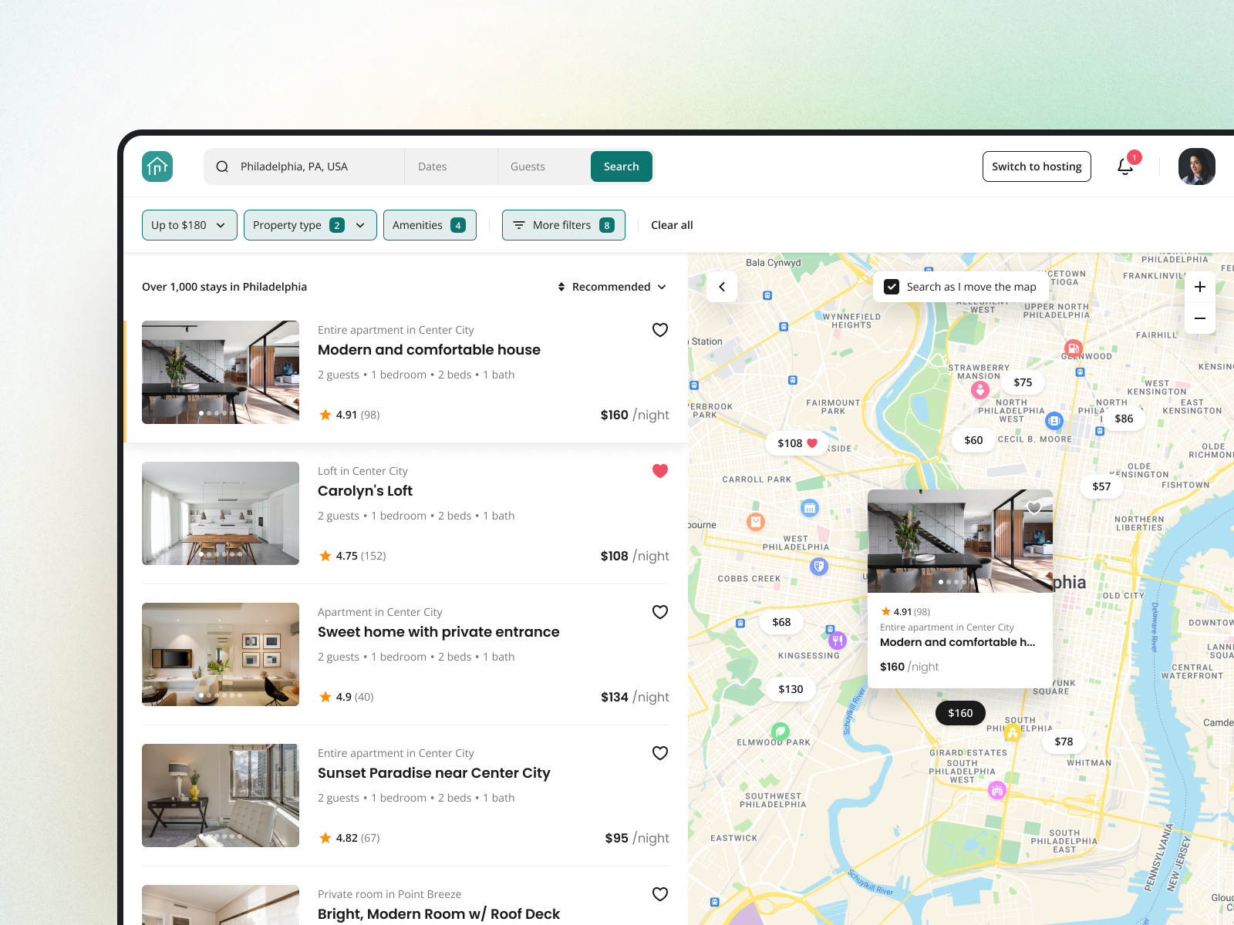Click the search magnifier icon
Viewport: 1234px width, 925px height.
point(222,166)
